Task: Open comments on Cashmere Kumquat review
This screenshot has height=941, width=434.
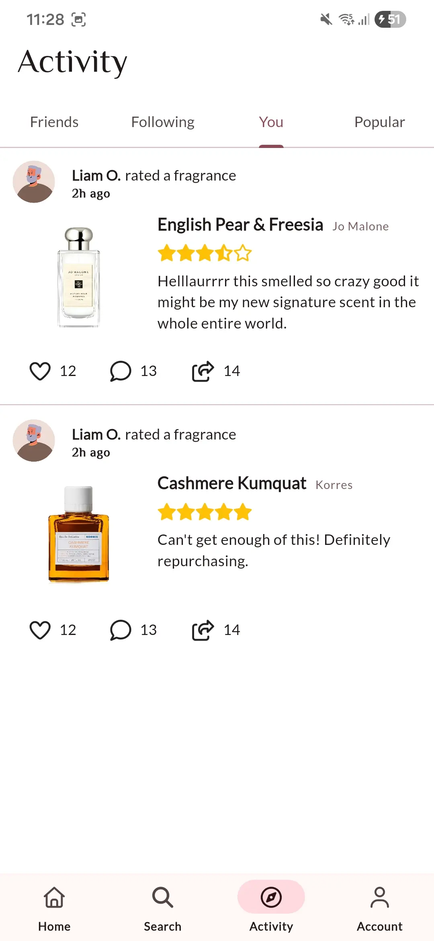Action: pyautogui.click(x=121, y=630)
